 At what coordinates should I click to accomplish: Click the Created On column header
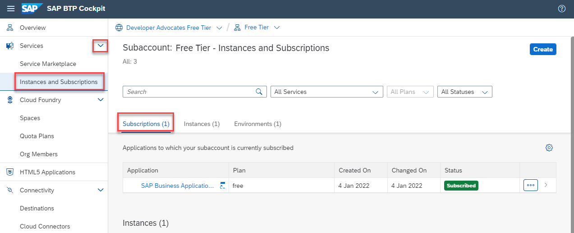tap(361, 170)
